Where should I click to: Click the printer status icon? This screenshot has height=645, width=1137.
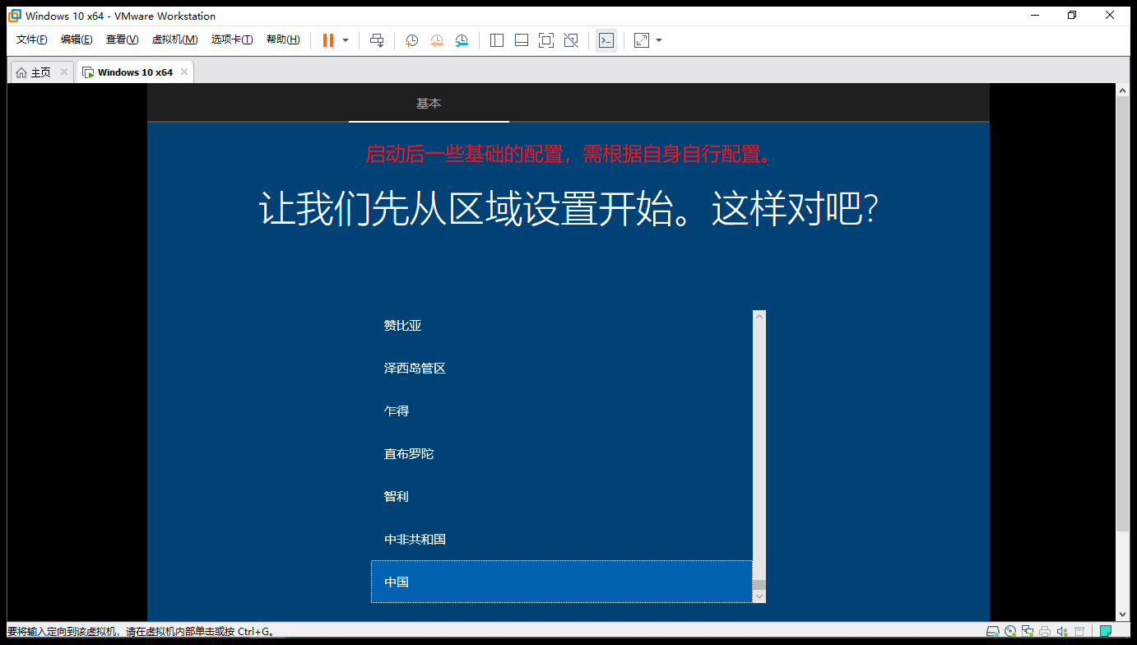1045,632
